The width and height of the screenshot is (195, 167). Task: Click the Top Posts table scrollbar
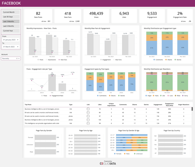click(x=192, y=109)
